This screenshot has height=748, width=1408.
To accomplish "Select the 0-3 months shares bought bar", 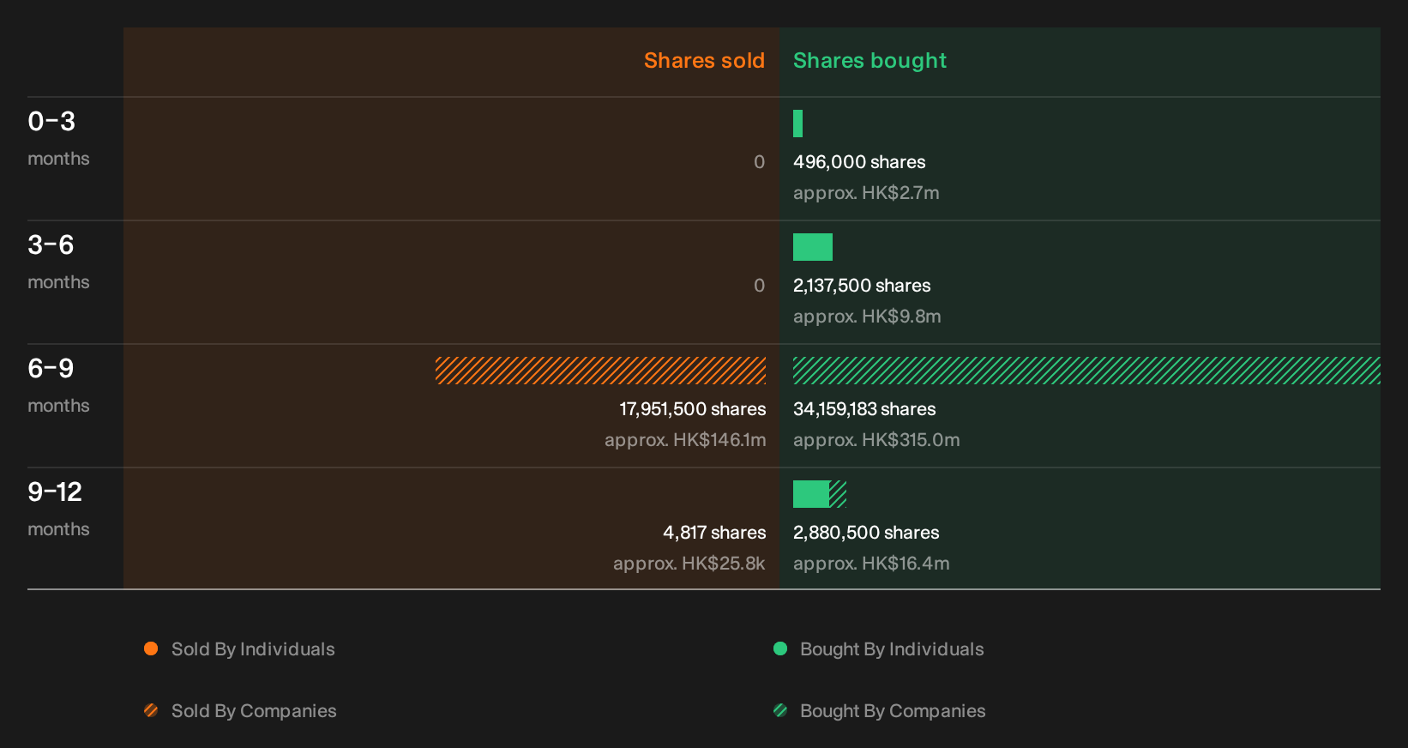I will (x=798, y=124).
